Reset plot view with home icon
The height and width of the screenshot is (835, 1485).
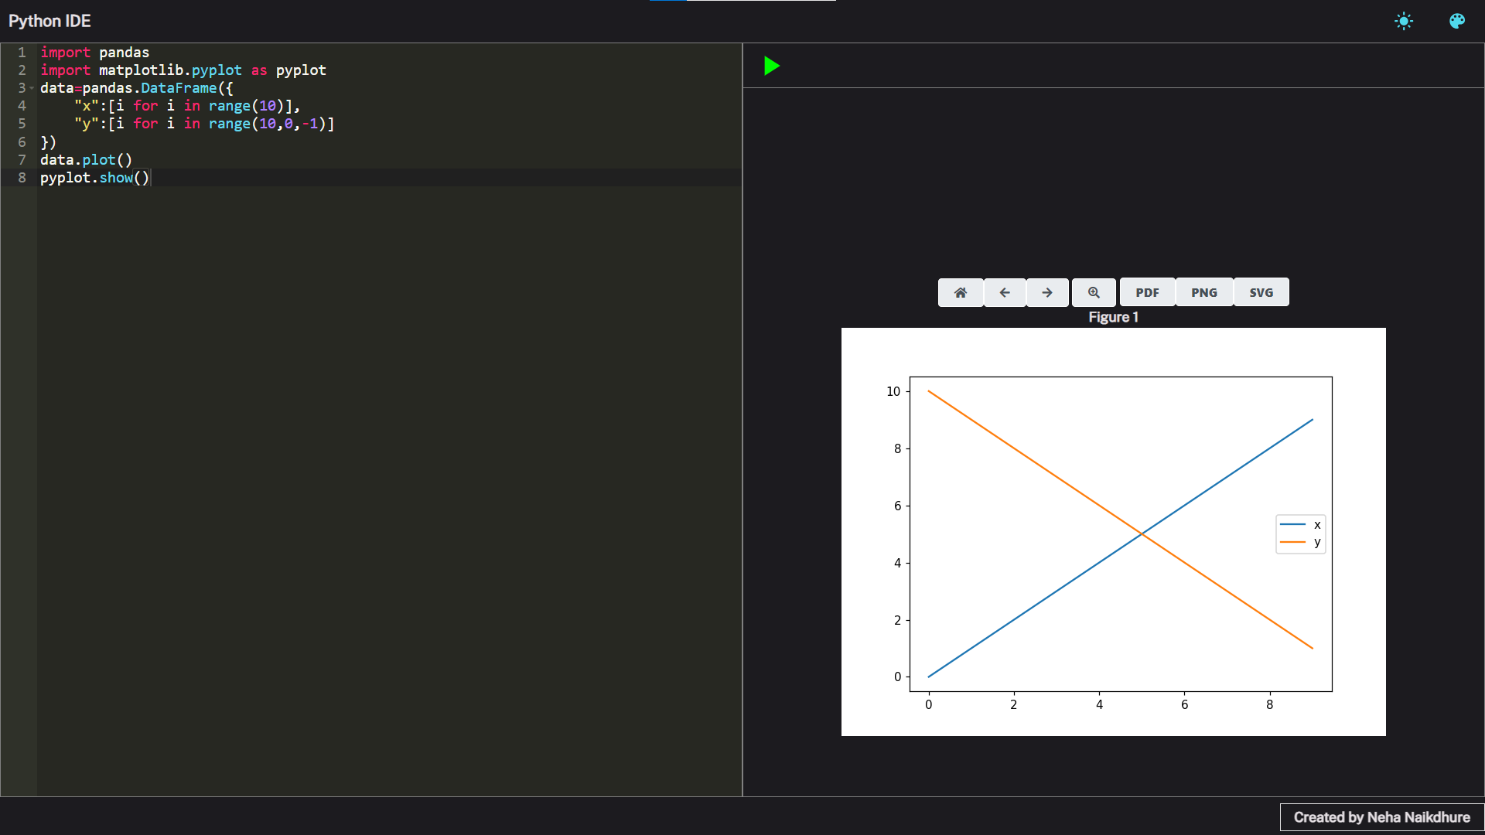960,292
